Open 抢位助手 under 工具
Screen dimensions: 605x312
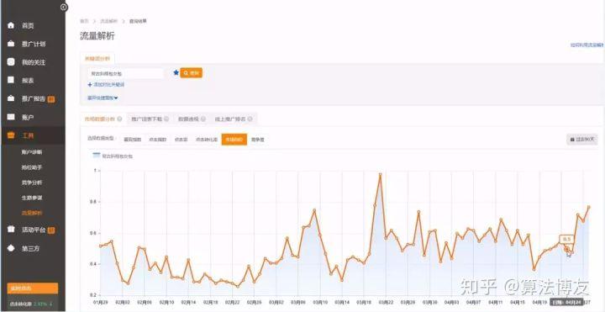[32, 167]
